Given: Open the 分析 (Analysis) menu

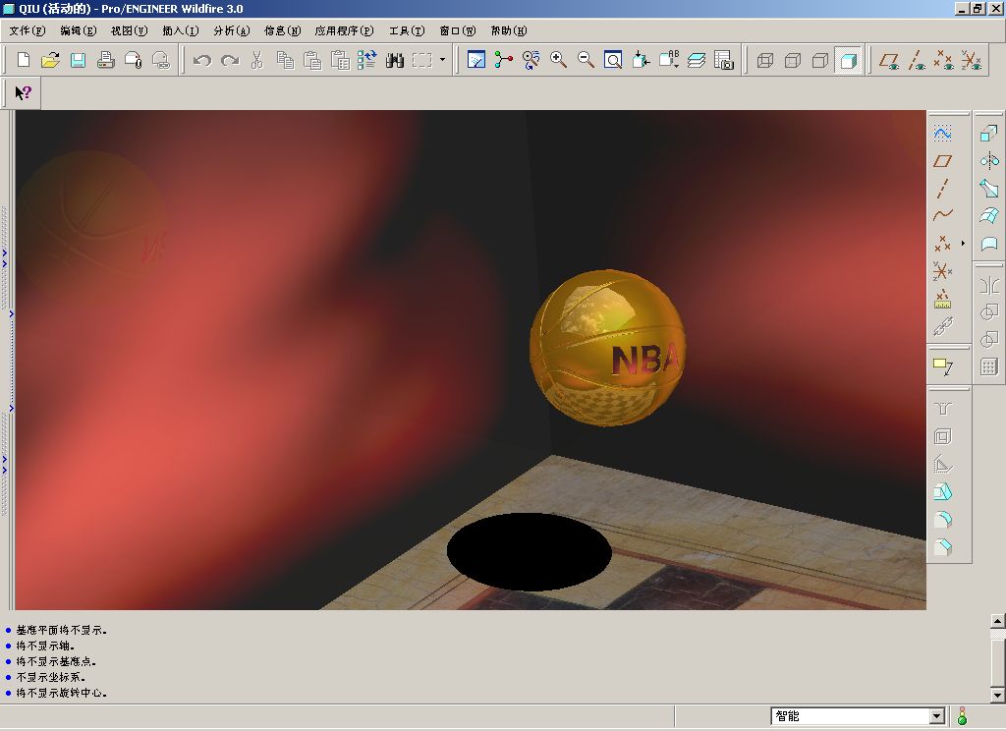Looking at the screenshot, I should tap(231, 30).
